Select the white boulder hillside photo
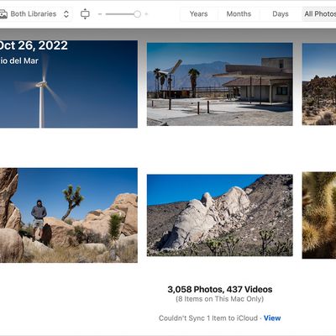This screenshot has height=336, width=336. (x=220, y=215)
